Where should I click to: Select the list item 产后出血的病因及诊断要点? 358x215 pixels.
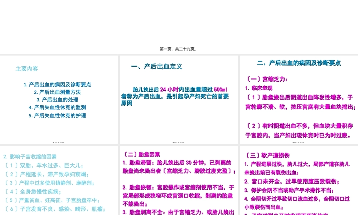(57, 85)
